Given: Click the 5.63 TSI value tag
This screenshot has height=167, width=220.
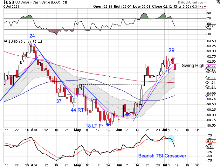Looking at the screenshot, I should (211, 147).
